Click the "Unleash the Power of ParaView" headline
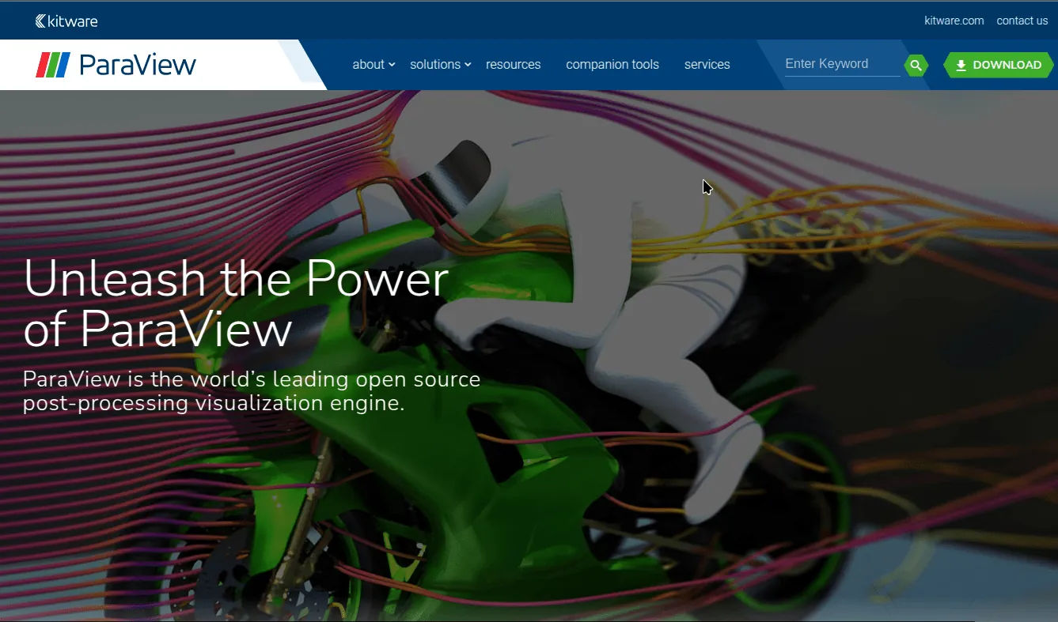1058x622 pixels. pos(236,303)
